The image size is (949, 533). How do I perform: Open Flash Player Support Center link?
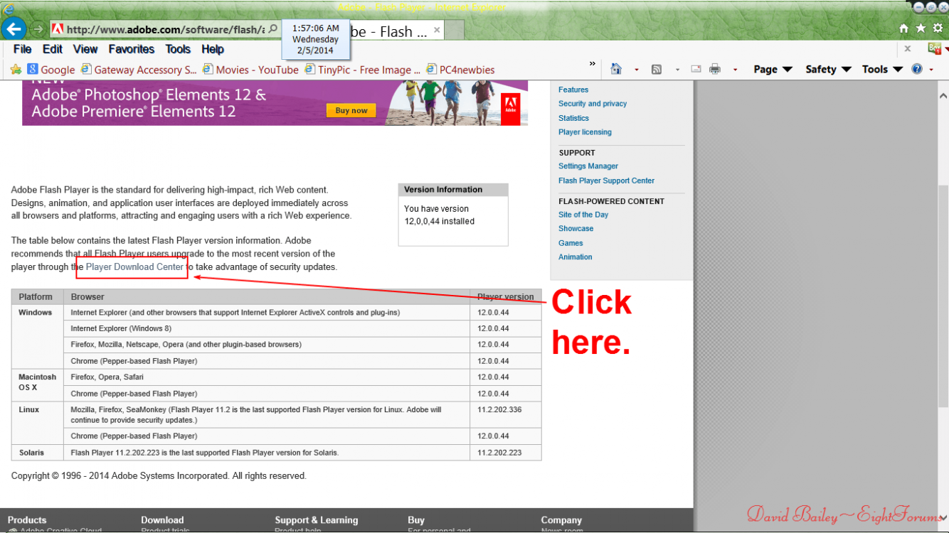pos(606,181)
